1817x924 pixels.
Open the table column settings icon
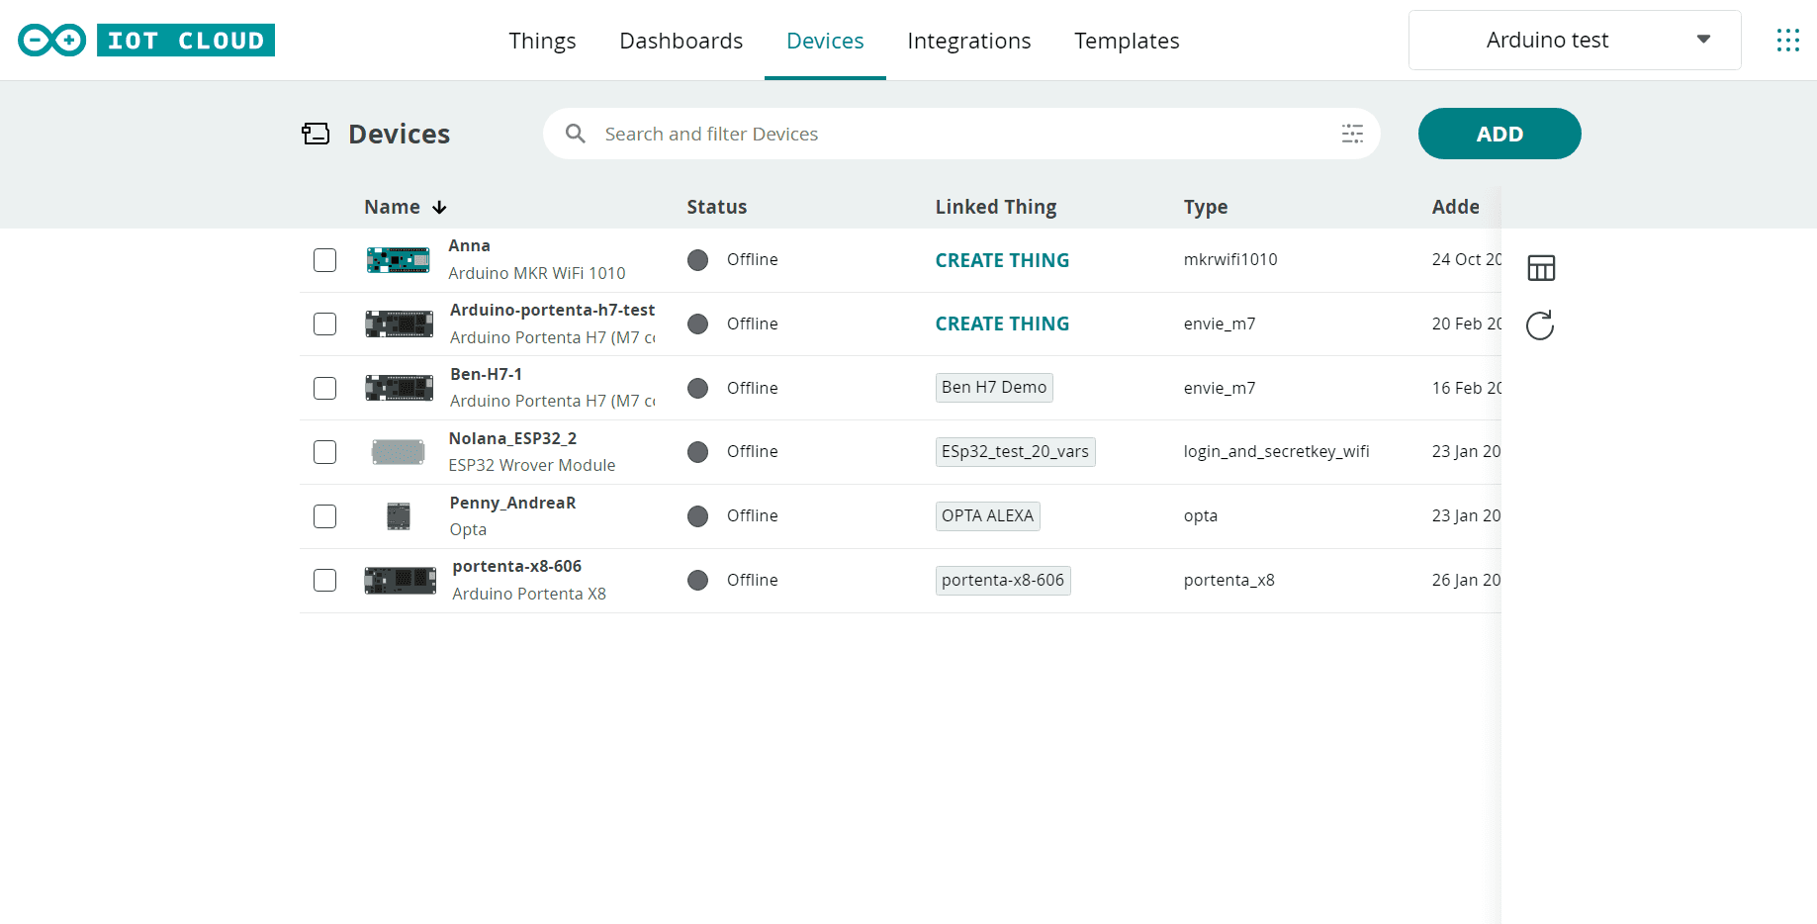1541,268
